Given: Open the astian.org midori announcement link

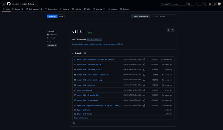Looking at the screenshot, I should pos(98,44).
